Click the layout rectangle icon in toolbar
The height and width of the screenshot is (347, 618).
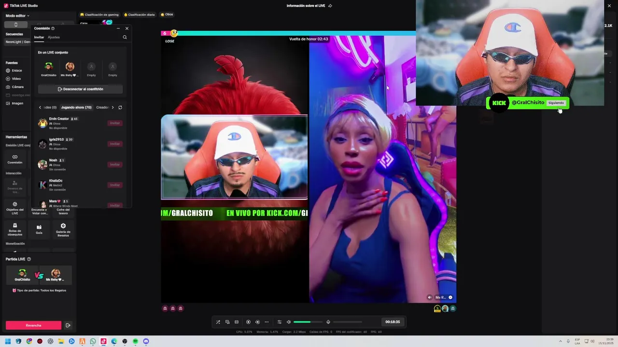pyautogui.click(x=237, y=322)
